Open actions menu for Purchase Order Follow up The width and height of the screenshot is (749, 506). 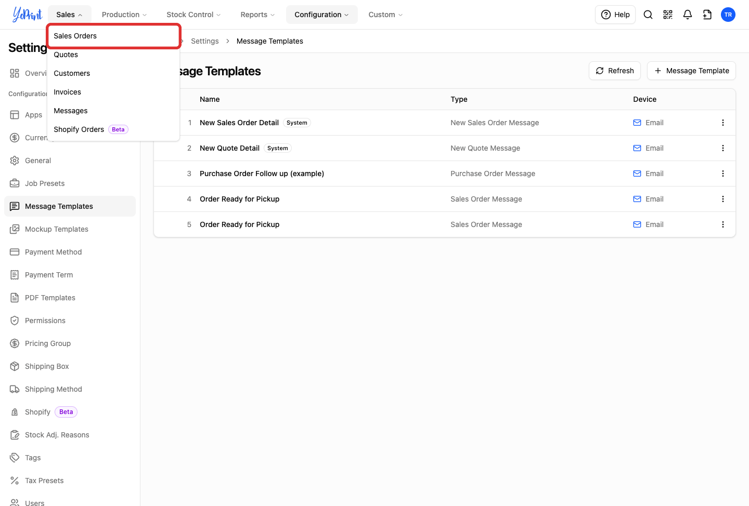coord(723,174)
